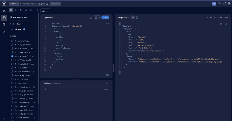The width and height of the screenshot is (232, 121).
Task: Save the operation with save icon
Action: click(x=96, y=18)
